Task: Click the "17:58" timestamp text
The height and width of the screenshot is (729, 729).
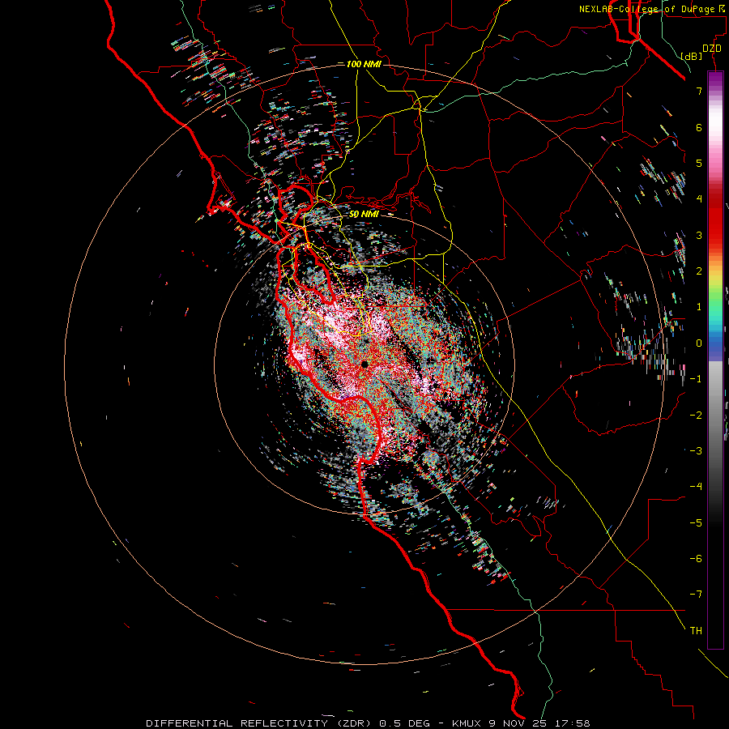Action: [x=573, y=723]
